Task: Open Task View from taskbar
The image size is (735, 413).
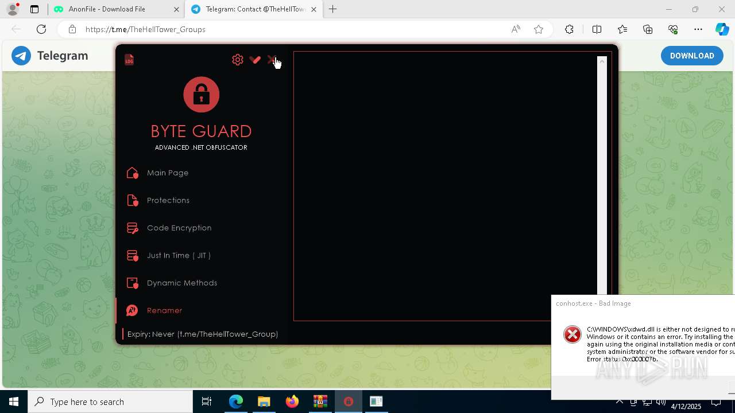Action: point(207,402)
